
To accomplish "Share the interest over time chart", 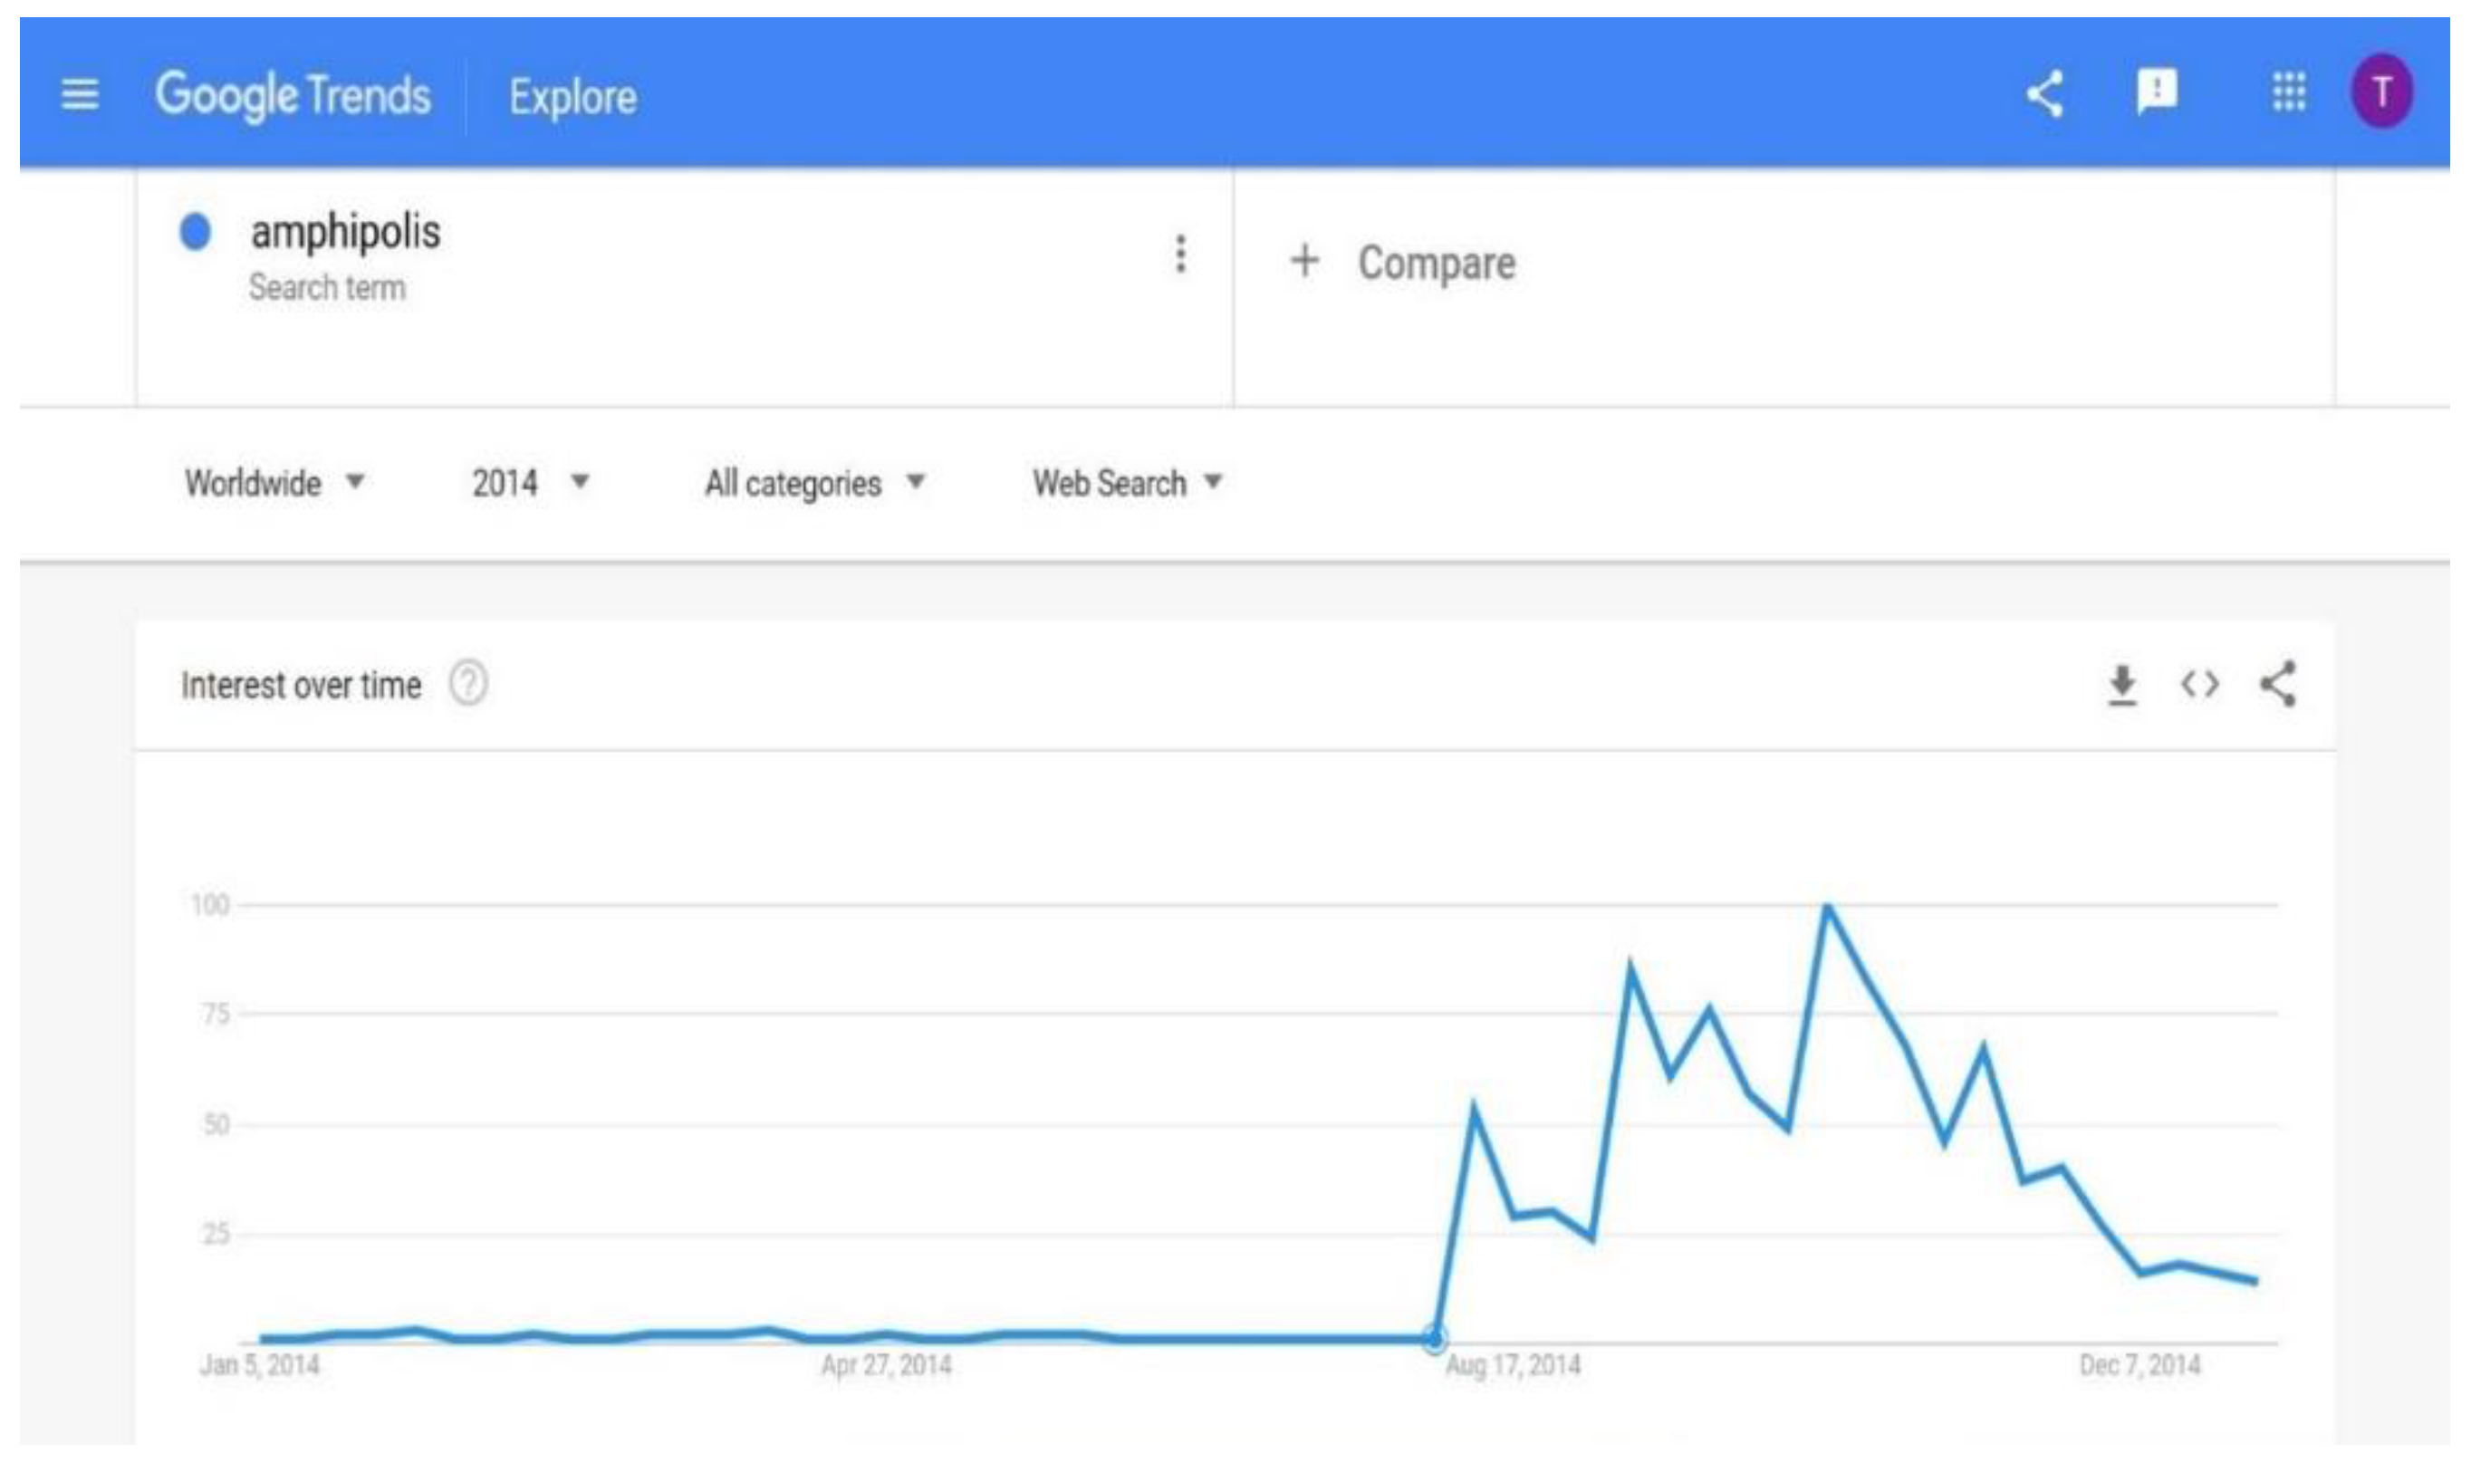I will [2278, 684].
